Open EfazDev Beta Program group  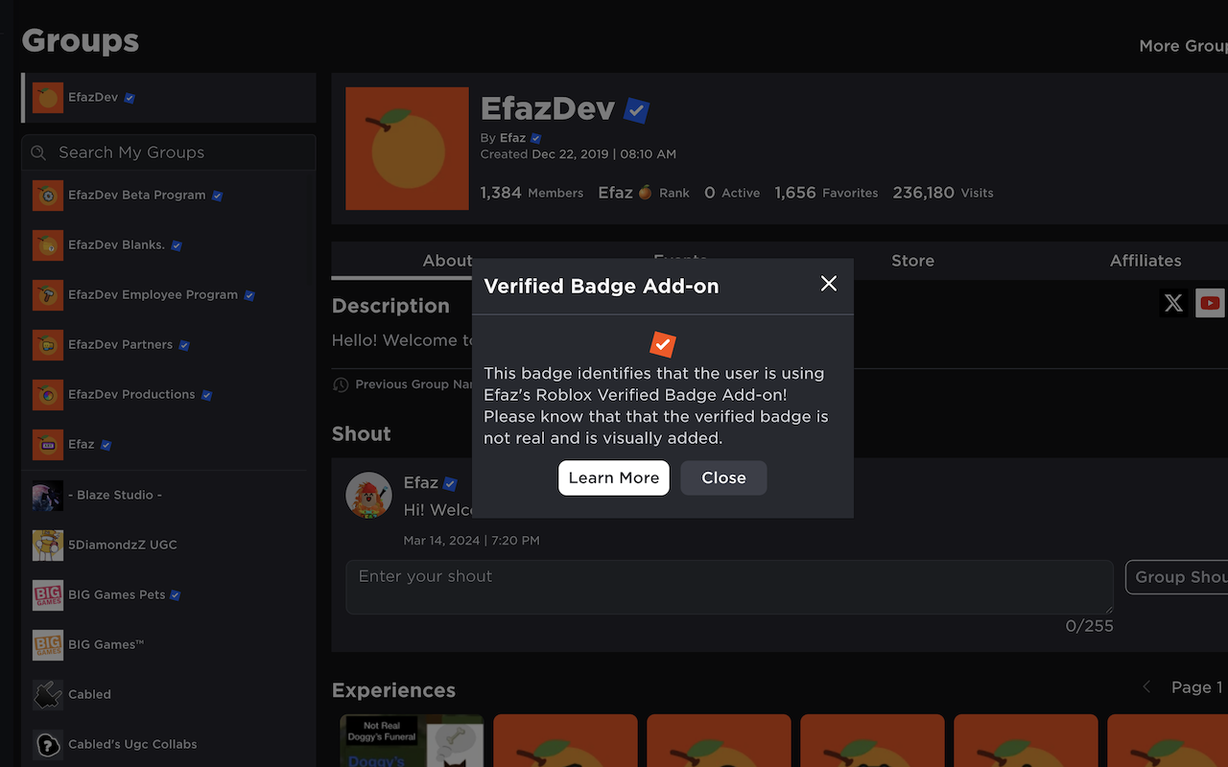point(169,195)
